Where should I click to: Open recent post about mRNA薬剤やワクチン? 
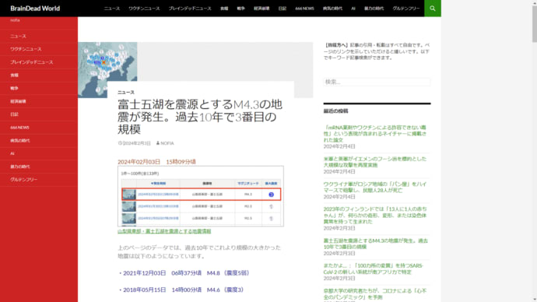[x=375, y=134]
